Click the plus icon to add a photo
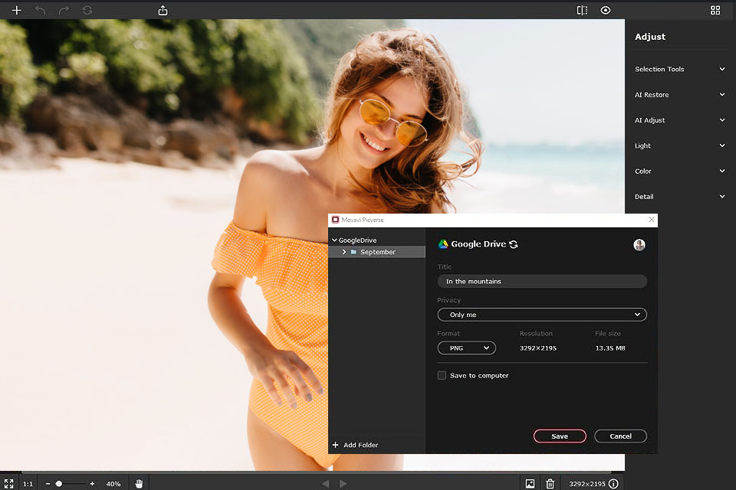The width and height of the screenshot is (736, 490). tap(16, 10)
